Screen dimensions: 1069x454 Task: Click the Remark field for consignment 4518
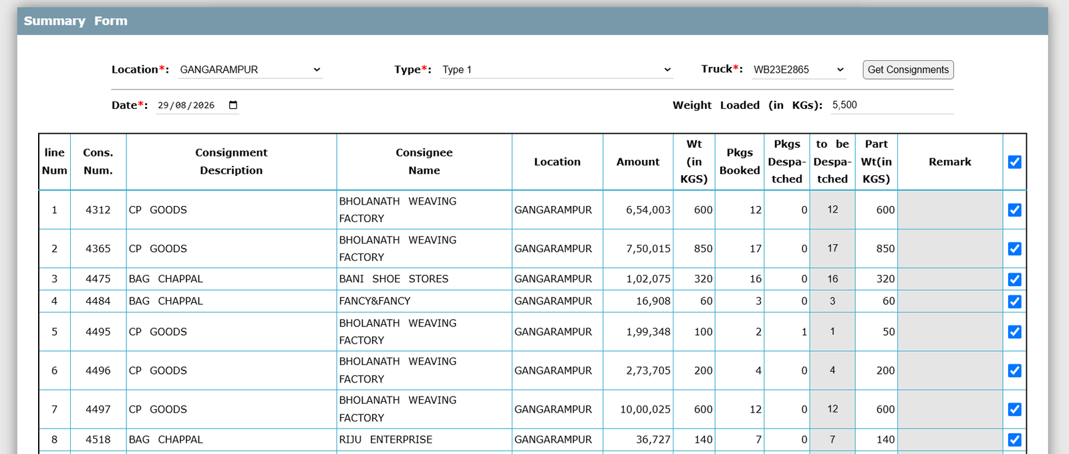pyautogui.click(x=950, y=439)
